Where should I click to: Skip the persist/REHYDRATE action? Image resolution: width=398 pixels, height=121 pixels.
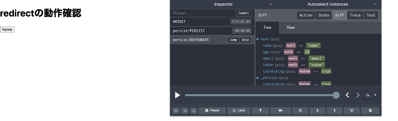tap(245, 40)
